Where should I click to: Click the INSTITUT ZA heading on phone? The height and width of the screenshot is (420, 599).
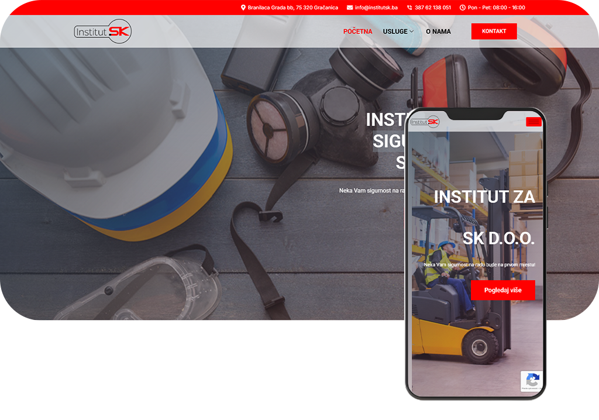click(x=484, y=197)
